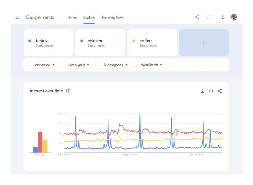Share via the top header share icon

[197, 17]
